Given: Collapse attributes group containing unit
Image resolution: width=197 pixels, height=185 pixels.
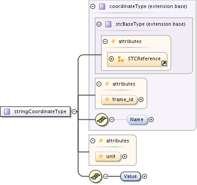Looking at the screenshot, I should pyautogui.click(x=93, y=141).
